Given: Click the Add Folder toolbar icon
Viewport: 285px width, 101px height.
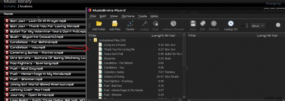Looking at the screenshot, I should click(99, 24).
